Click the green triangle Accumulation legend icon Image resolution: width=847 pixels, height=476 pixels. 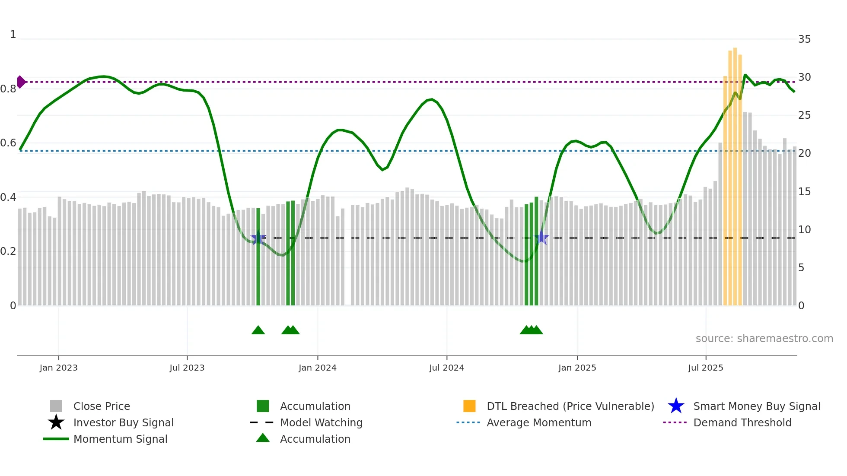[263, 438]
